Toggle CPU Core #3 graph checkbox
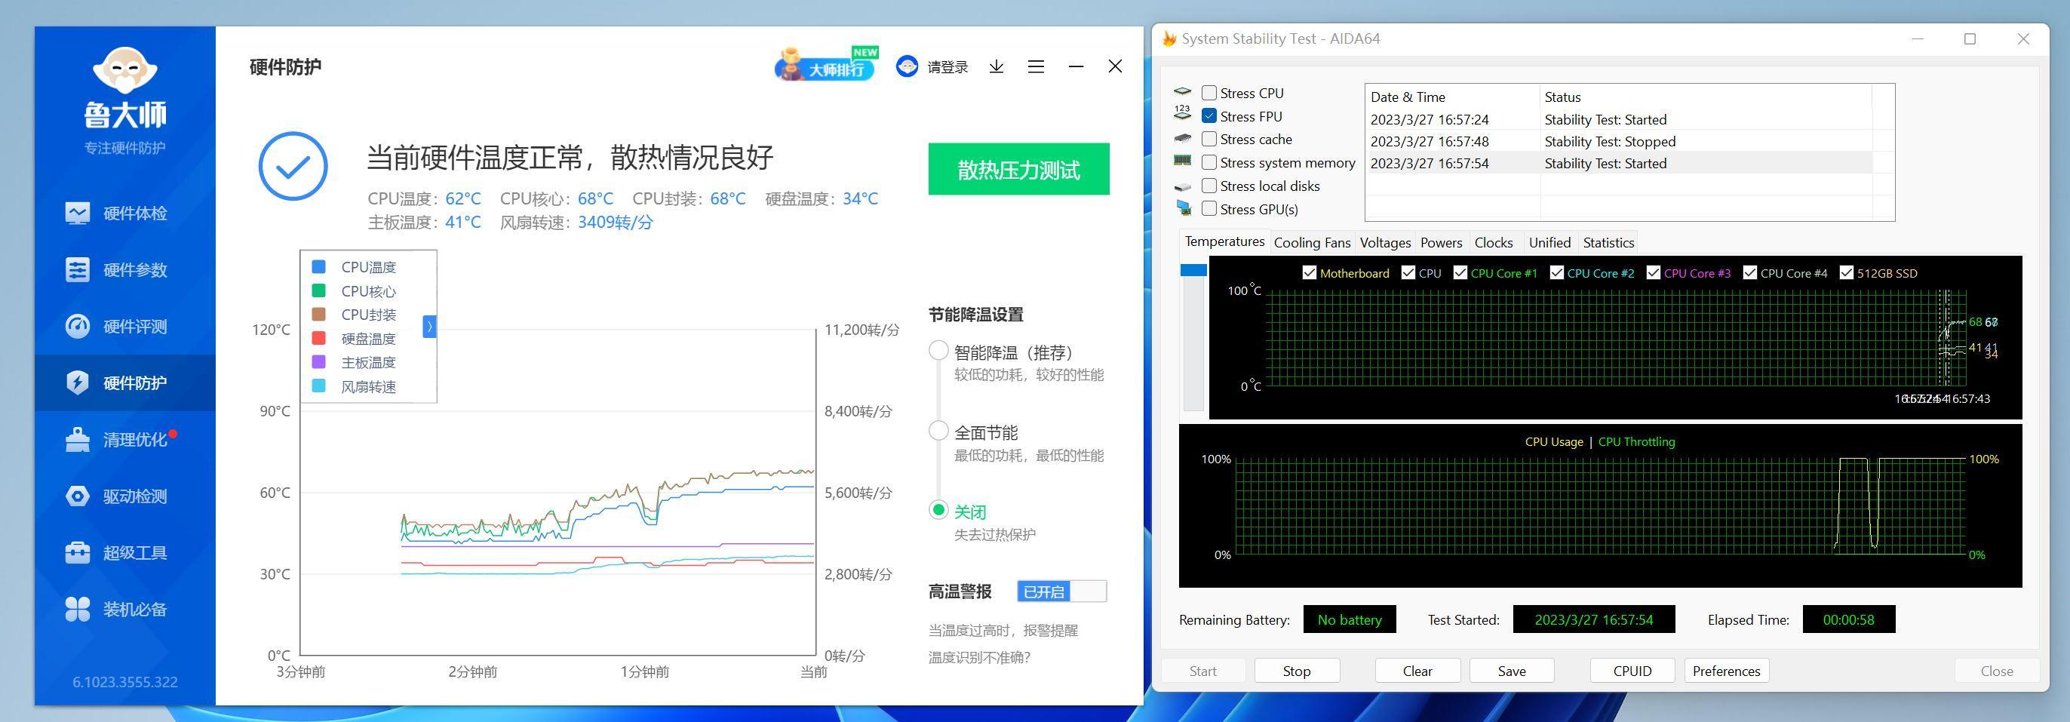The image size is (2070, 722). [1653, 272]
